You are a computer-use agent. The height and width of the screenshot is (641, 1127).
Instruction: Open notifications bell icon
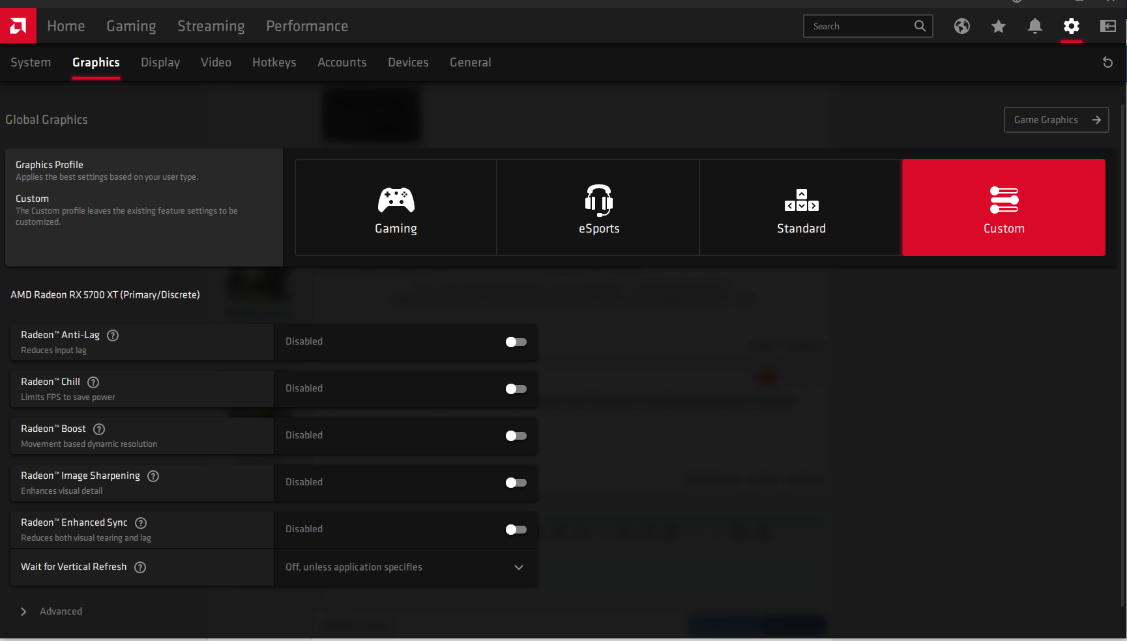coord(1035,26)
